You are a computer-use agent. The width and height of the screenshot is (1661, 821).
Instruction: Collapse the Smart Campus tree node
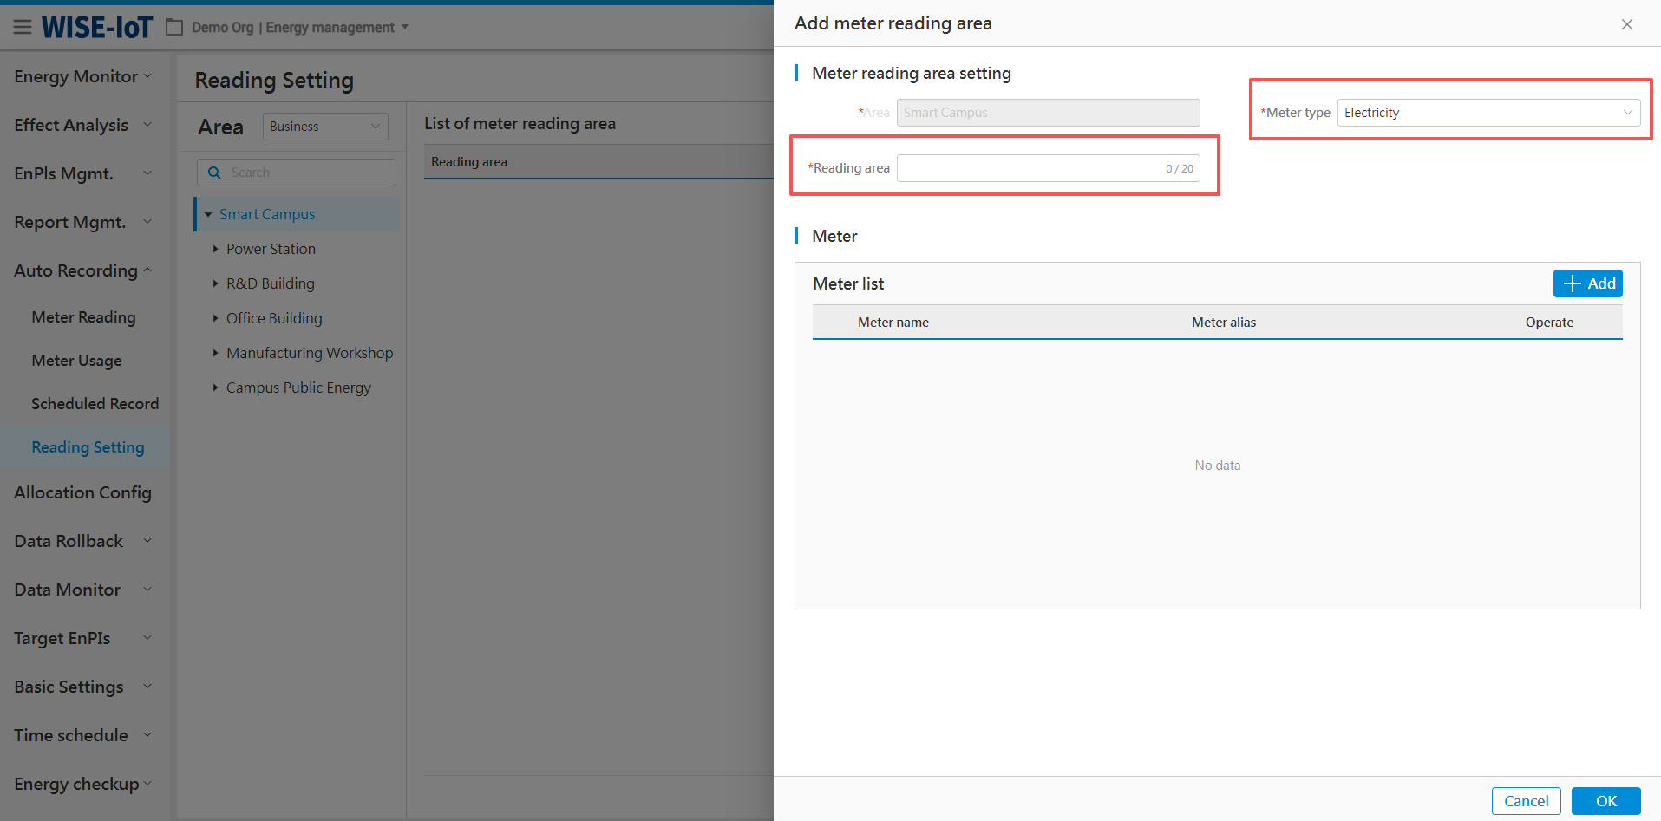(208, 214)
